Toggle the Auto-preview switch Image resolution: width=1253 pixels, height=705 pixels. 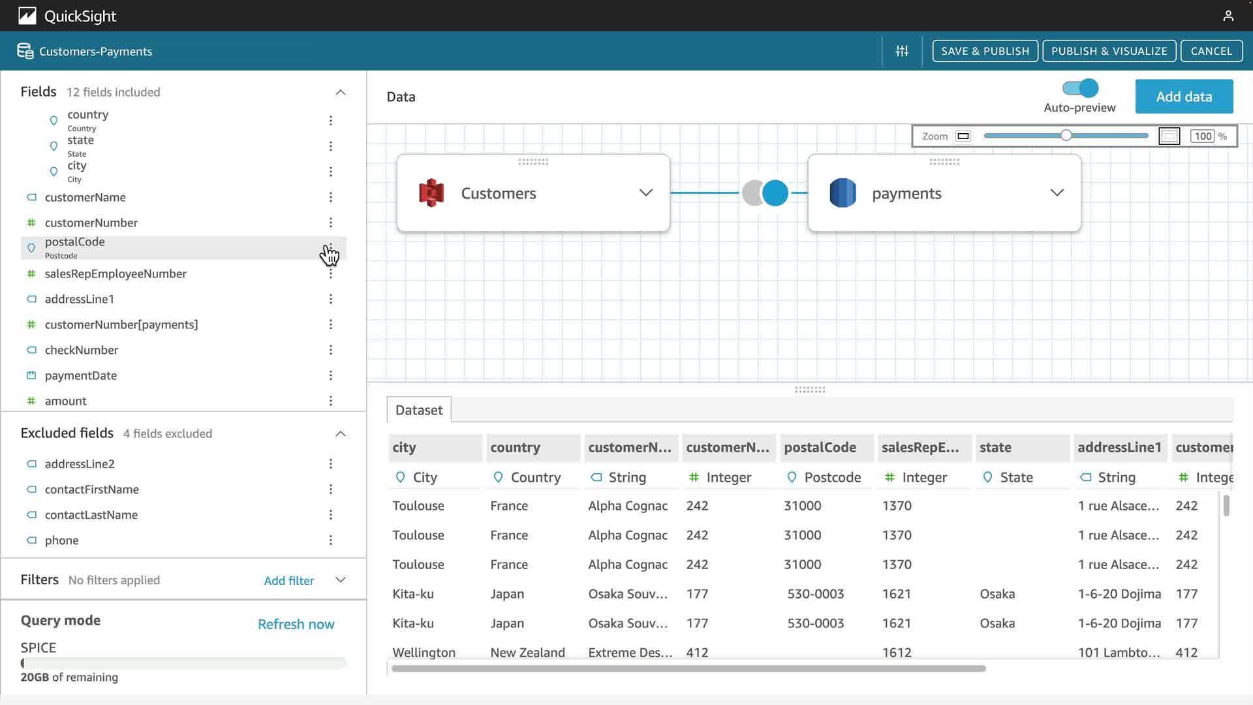1080,88
